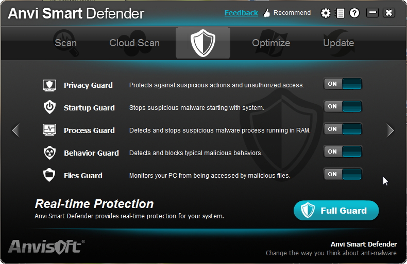Click the Process Guard monitor icon
Image resolution: width=407 pixels, height=264 pixels.
49,130
